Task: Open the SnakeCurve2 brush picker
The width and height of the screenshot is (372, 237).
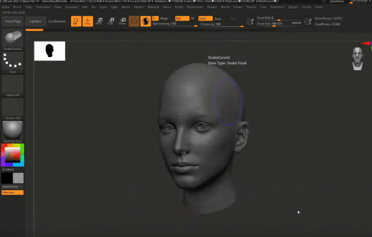Action: pos(13,38)
